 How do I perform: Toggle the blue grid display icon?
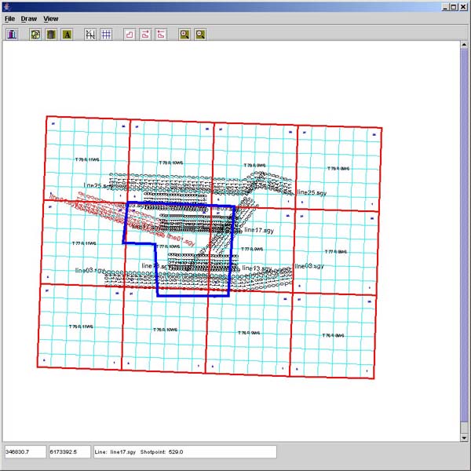pos(105,34)
